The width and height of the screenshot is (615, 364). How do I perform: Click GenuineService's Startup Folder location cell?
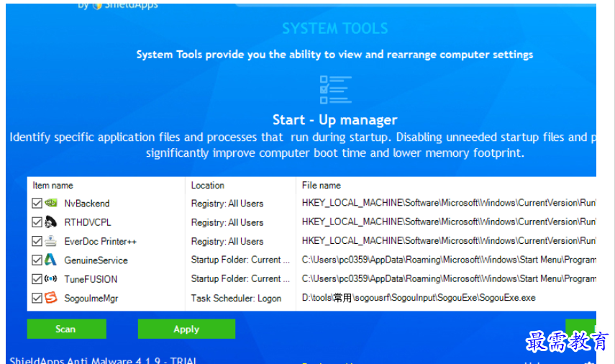240,260
